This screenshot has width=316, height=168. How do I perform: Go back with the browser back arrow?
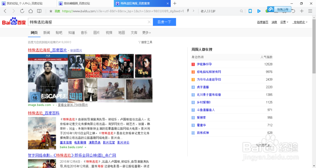coord(5,11)
